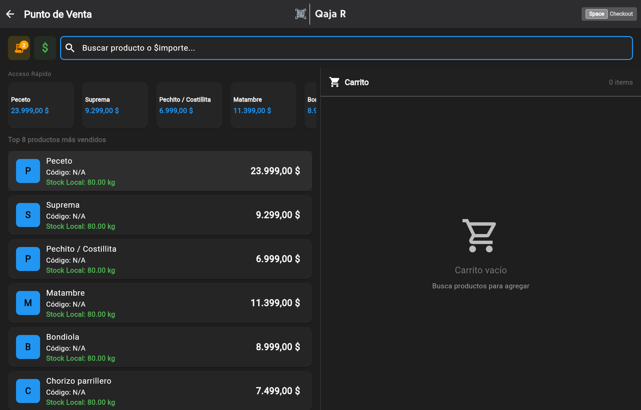
Task: Click the blue M avatar for Matambre
Action: tap(28, 303)
